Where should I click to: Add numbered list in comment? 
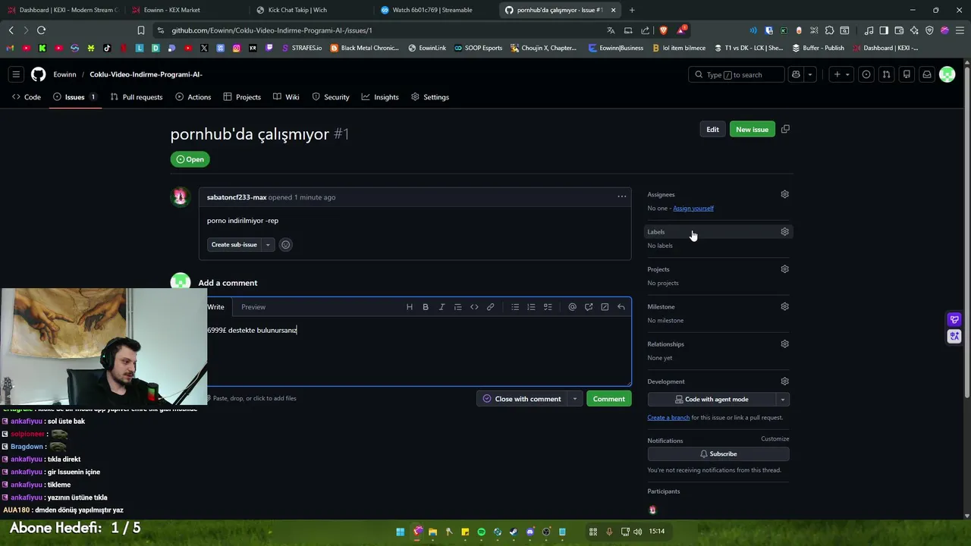point(531,307)
